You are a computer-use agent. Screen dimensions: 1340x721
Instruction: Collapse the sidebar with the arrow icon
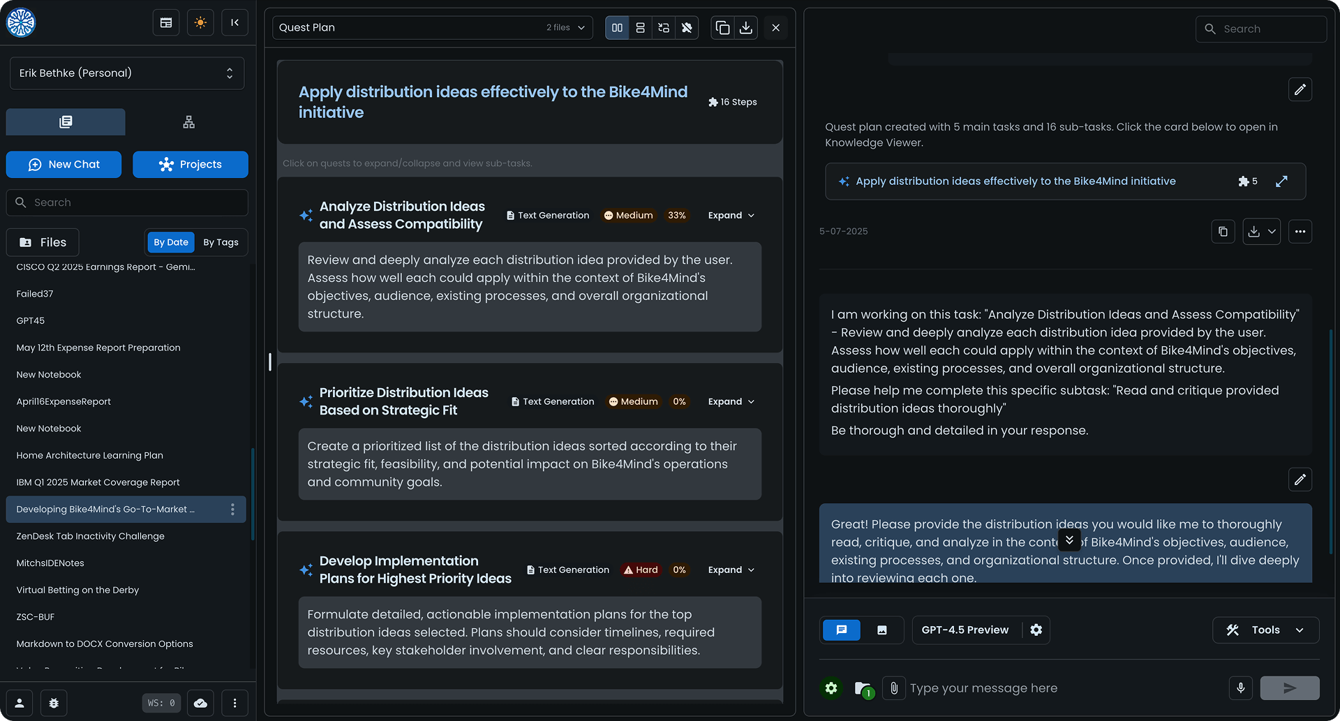tap(234, 23)
